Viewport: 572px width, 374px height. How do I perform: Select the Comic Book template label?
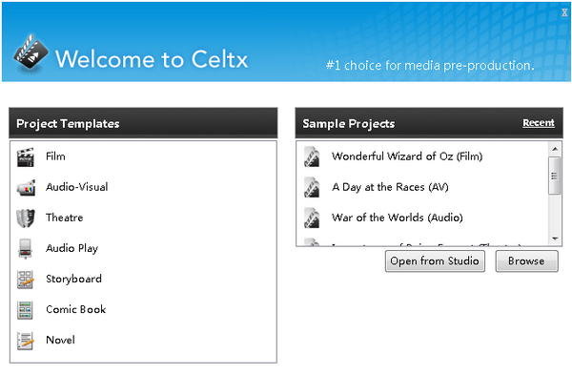pos(76,310)
